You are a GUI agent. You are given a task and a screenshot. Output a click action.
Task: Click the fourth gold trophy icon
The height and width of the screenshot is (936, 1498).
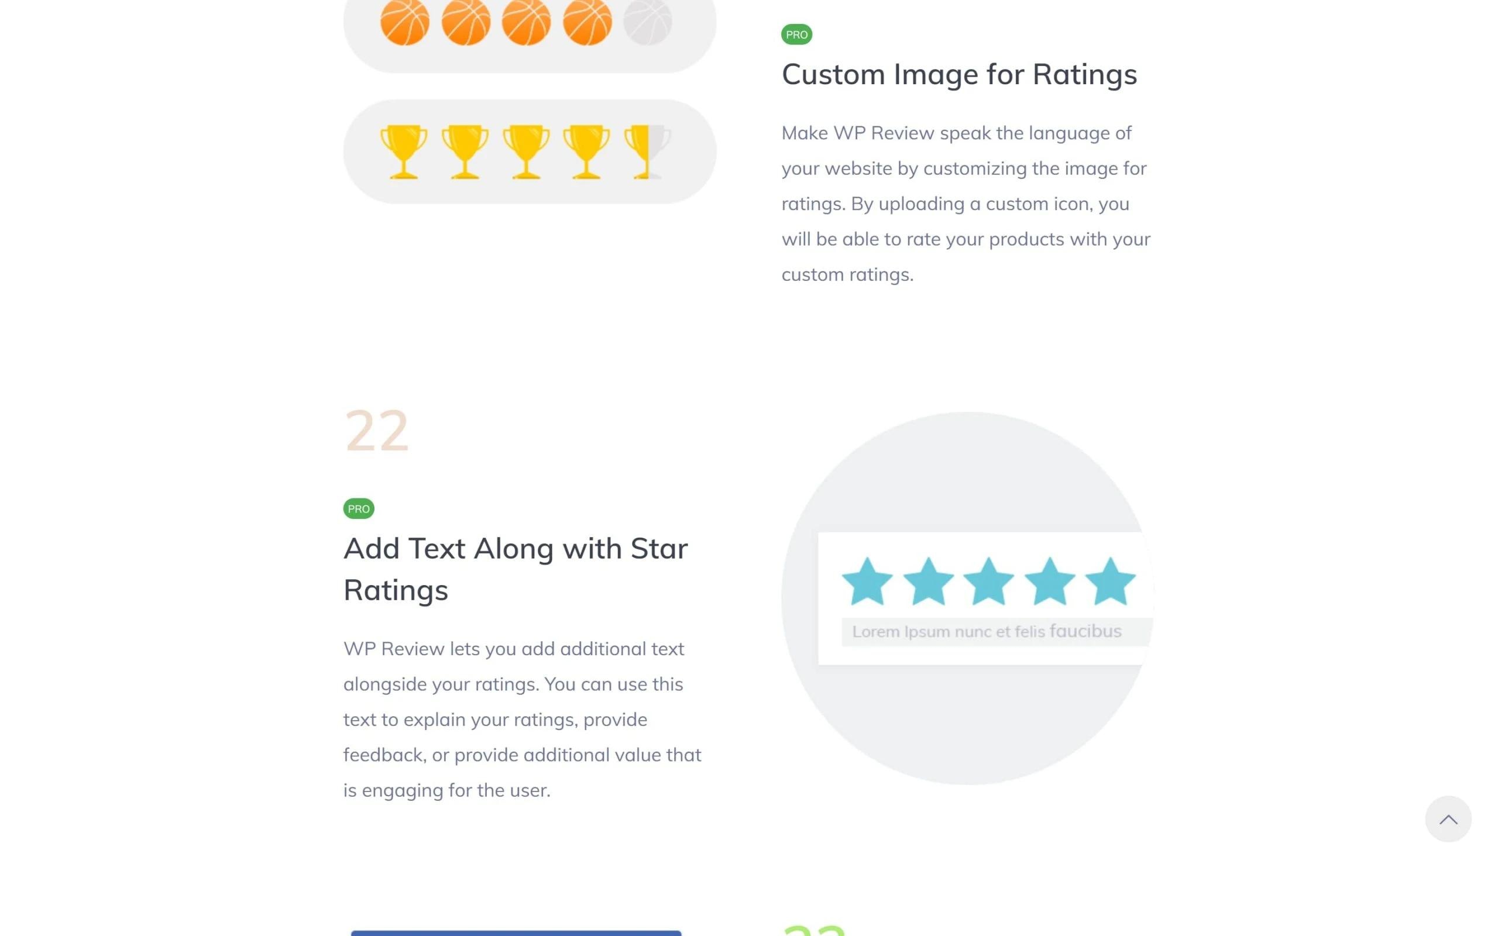tap(586, 152)
